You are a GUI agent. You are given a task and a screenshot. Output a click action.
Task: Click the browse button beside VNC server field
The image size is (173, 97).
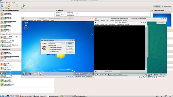tap(64, 43)
